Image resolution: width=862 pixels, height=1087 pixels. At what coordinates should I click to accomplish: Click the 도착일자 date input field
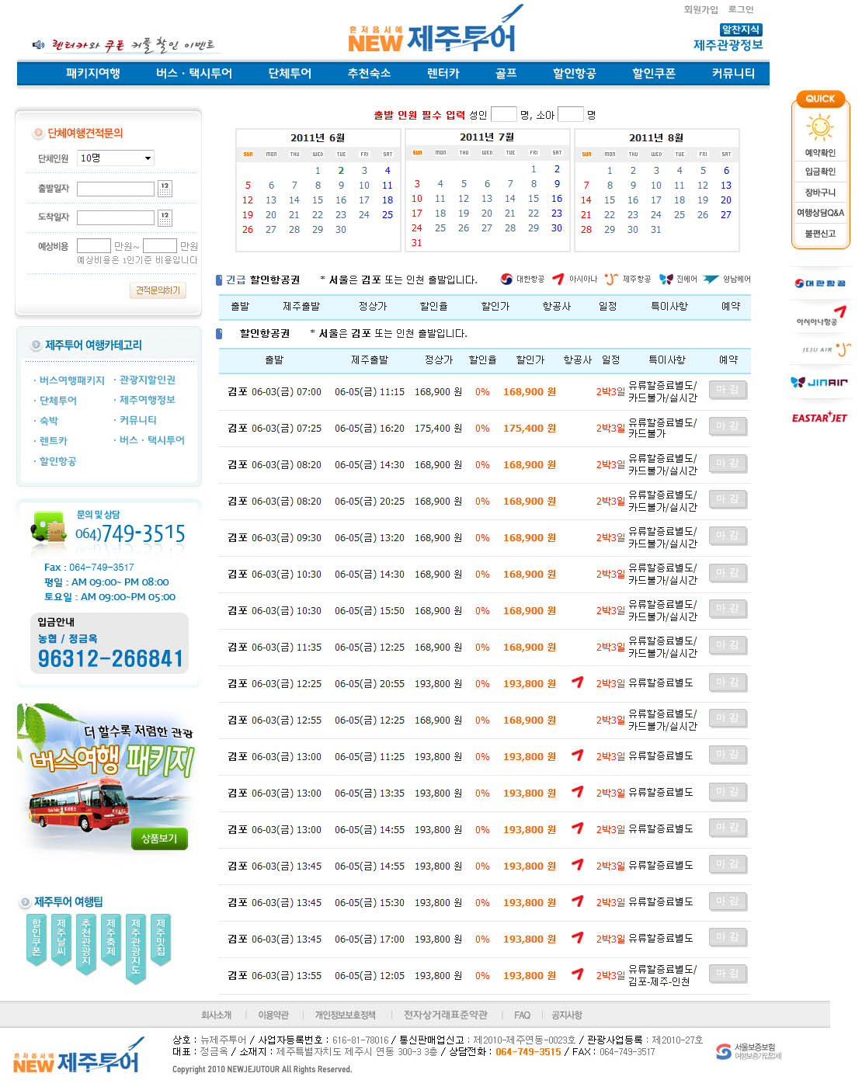116,217
